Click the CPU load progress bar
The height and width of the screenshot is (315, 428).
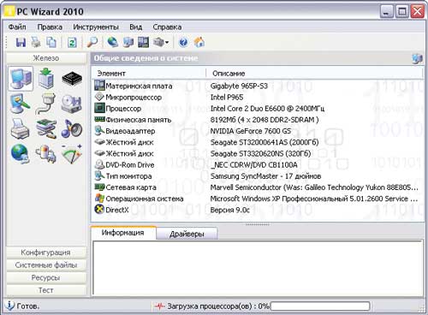pos(320,306)
